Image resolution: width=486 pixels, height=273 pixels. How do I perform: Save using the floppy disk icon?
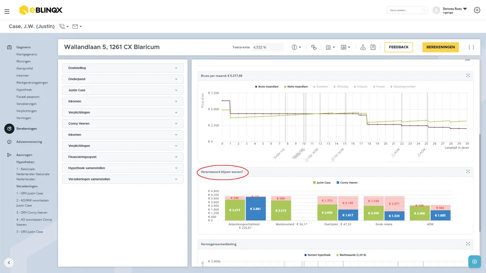(373, 47)
